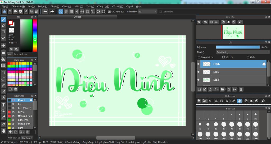Image resolution: width=271 pixels, height=144 pixels.
Task: Open cloud save icon in toolbar
Action: (x=4, y=12)
